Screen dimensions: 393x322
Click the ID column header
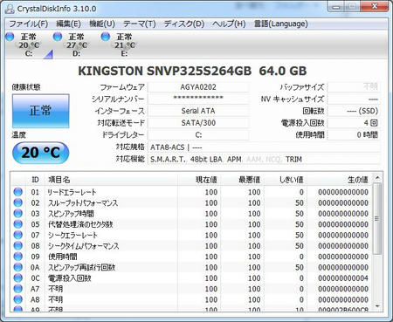point(35,180)
